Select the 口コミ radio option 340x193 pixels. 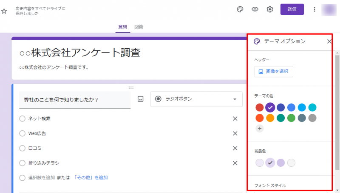[x=23, y=148]
